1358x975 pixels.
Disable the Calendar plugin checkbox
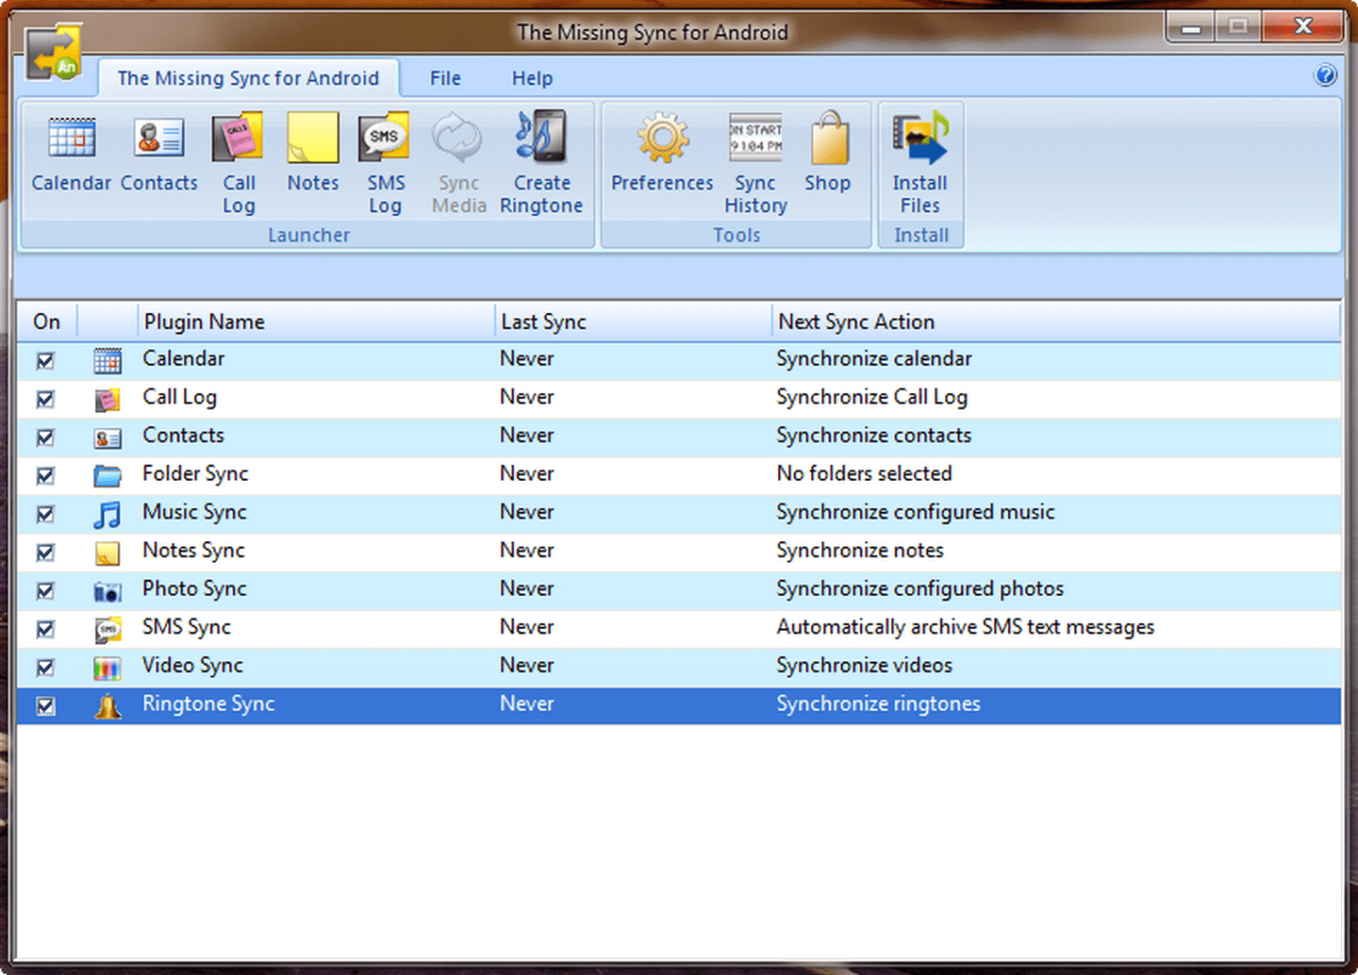click(x=45, y=360)
